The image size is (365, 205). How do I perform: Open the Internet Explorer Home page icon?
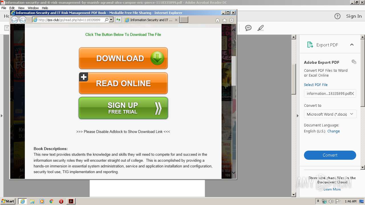218,20
